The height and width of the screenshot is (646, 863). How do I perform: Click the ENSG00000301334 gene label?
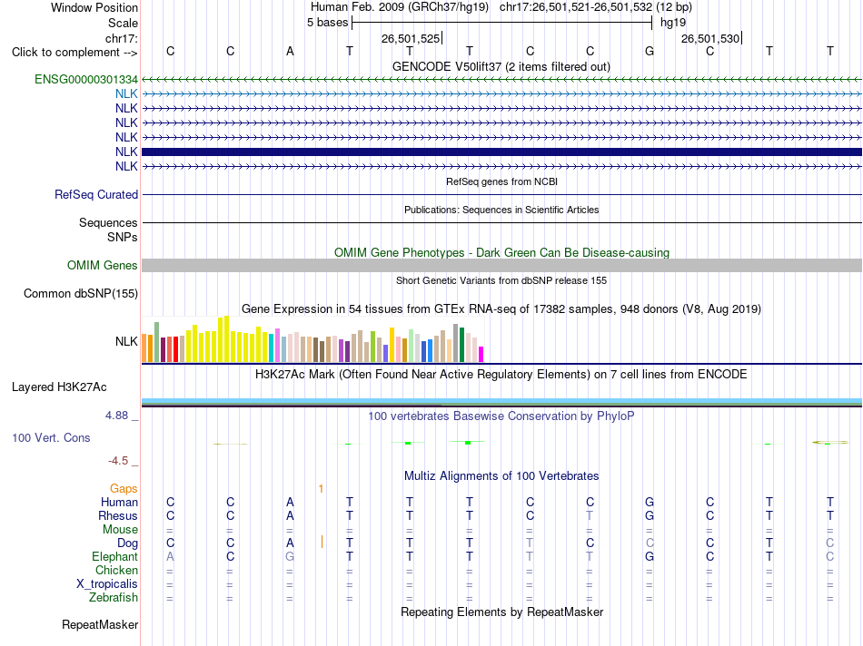tap(86, 80)
